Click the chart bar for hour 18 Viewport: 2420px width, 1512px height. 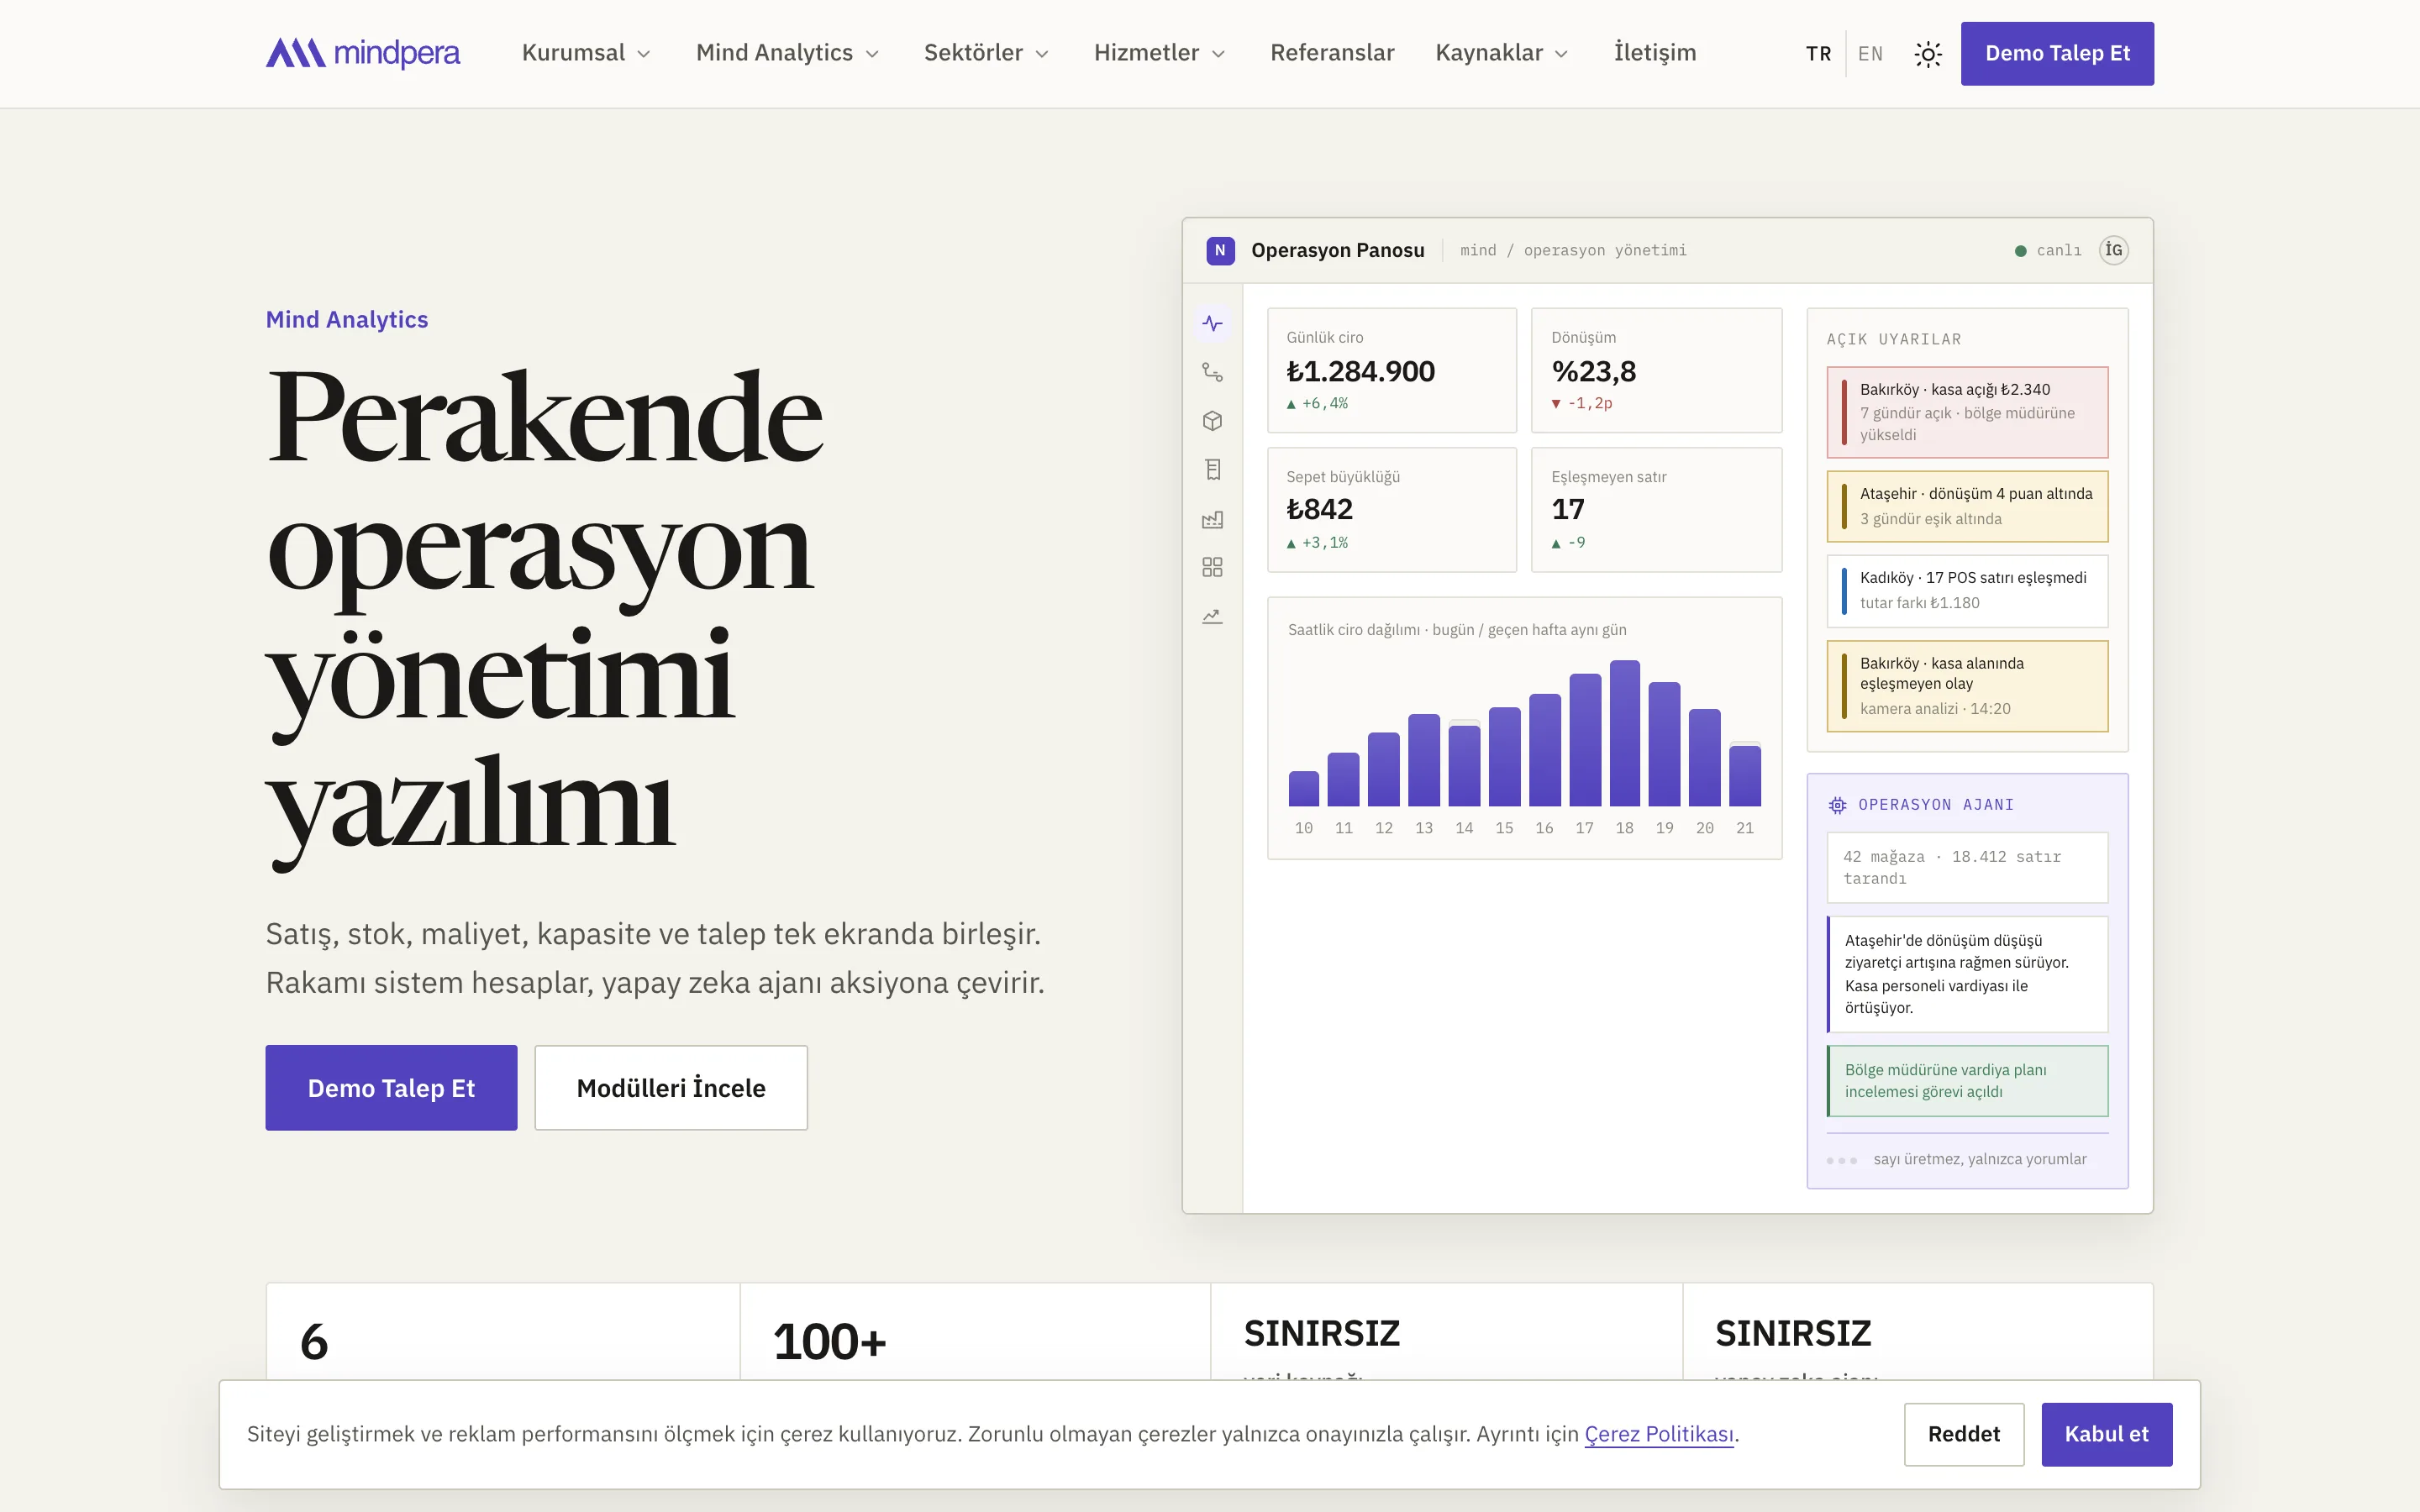click(1625, 733)
